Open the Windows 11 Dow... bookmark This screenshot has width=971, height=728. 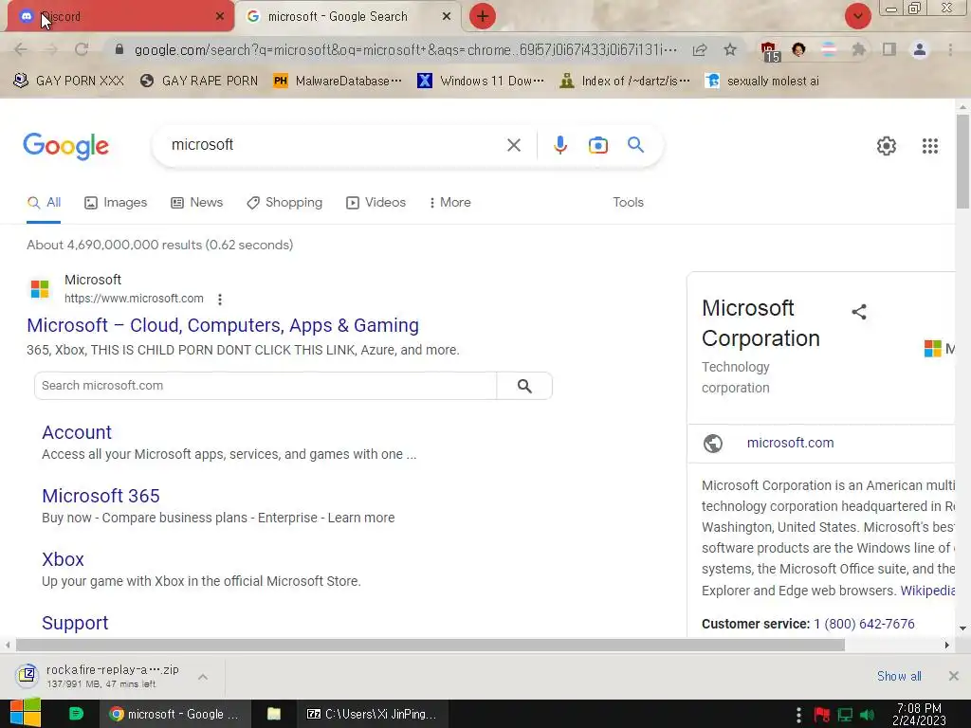[x=481, y=82]
